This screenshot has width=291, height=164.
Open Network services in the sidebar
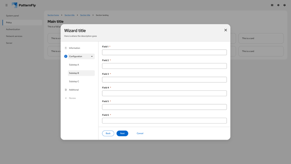coord(14,36)
